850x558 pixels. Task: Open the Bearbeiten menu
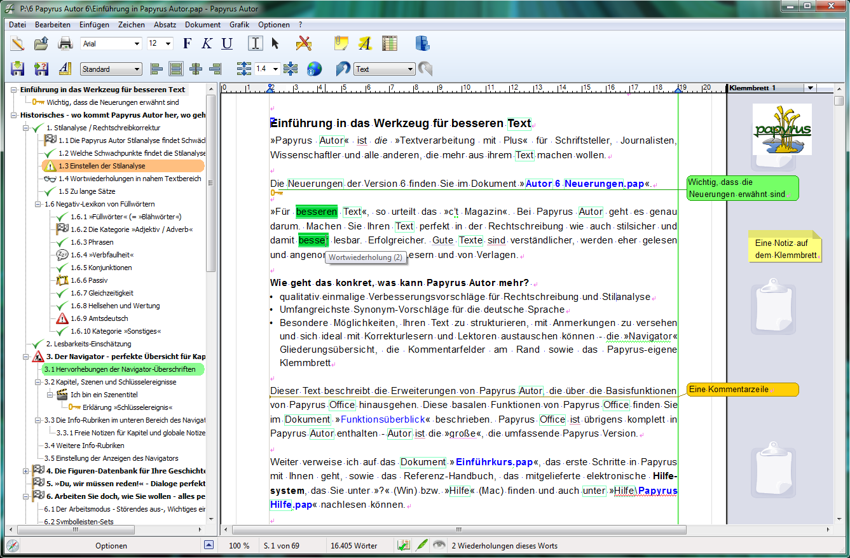(x=53, y=25)
